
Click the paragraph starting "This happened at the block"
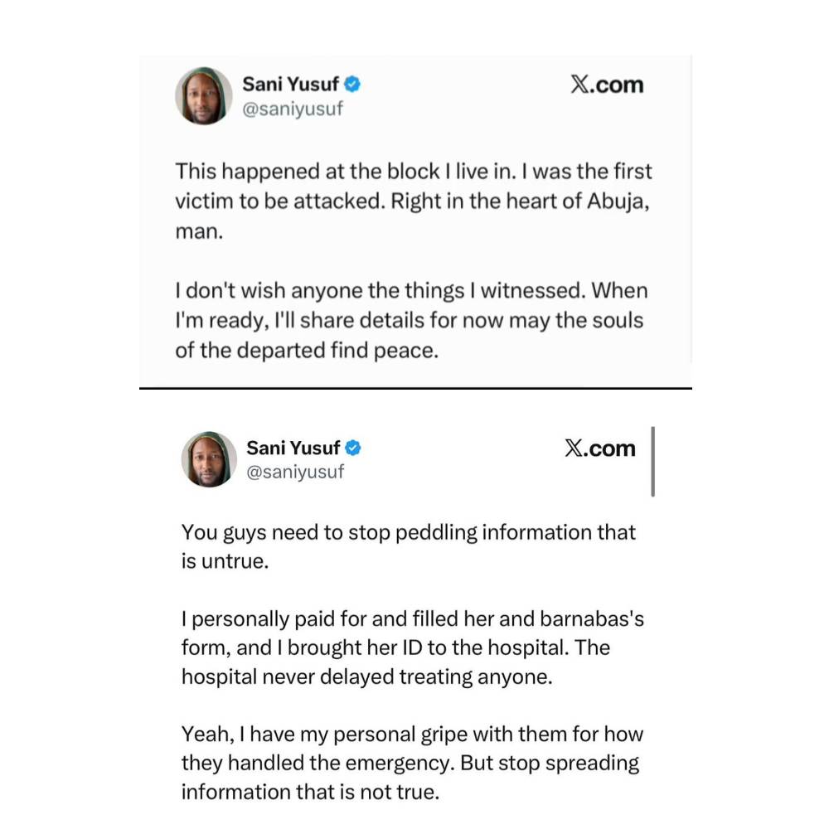[x=413, y=201]
